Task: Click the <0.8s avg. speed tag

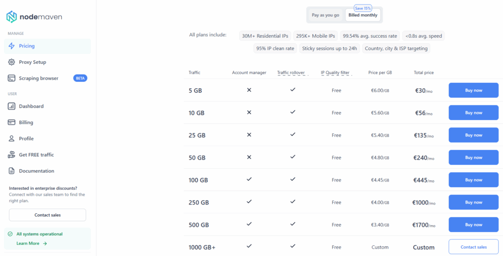Action: pyautogui.click(x=423, y=36)
